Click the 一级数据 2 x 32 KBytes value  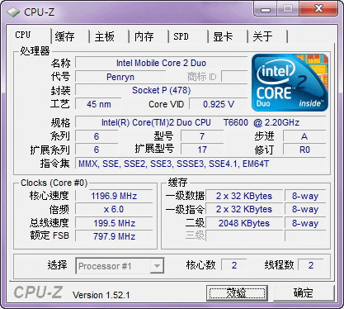click(244, 196)
